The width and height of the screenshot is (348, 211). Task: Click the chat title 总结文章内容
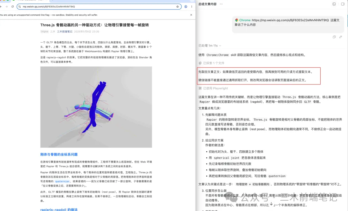tap(207, 4)
